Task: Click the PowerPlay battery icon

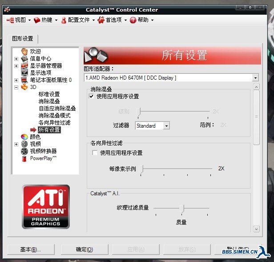Action: [24, 158]
